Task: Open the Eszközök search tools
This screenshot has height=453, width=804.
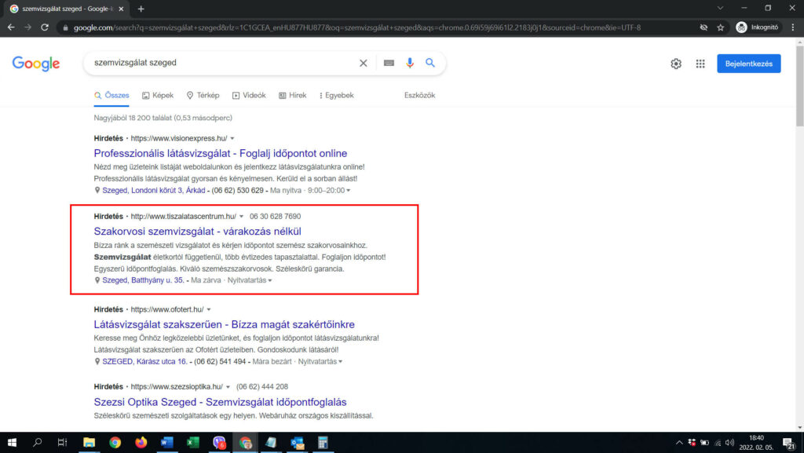Action: (x=419, y=95)
